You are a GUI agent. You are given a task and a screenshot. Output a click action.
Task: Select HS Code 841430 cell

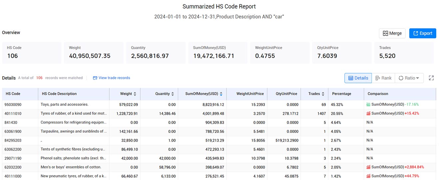pos(20,122)
